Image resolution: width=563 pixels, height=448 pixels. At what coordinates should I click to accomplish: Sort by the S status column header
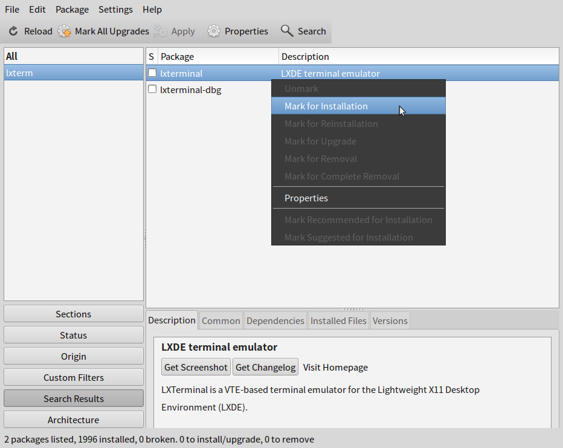click(x=152, y=56)
